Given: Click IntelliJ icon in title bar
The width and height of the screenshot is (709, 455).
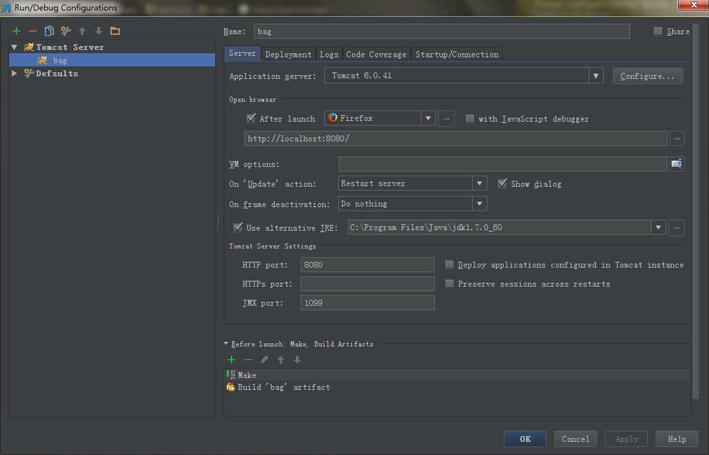Looking at the screenshot, I should coord(5,7).
